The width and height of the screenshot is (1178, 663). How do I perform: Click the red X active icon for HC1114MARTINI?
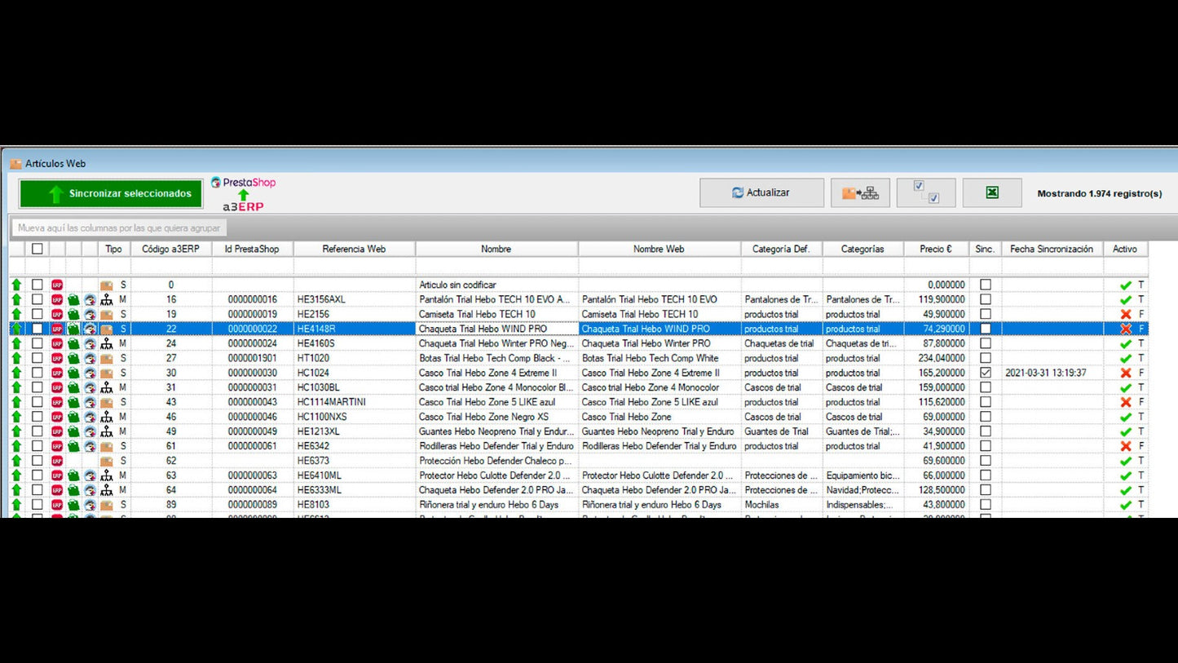(x=1125, y=403)
